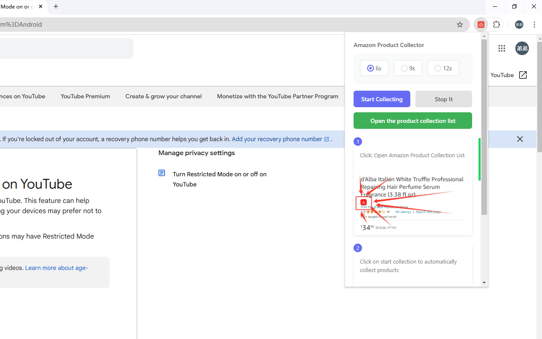Screen dimensions: 542x339
Task: Click the ratings dropdown arrow on product preview
Action: click(x=387, y=211)
